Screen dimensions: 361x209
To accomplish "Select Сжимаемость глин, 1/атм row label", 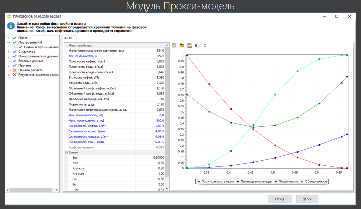I will click(86, 142).
